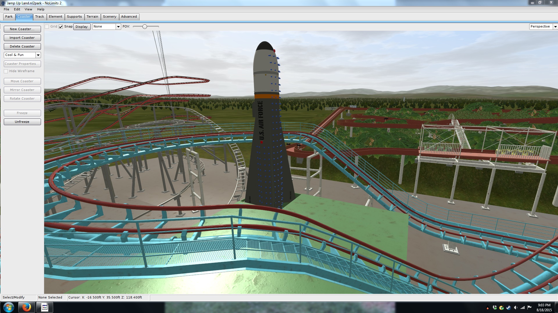Disable the Snap checkbox
This screenshot has width=558, height=313.
[61, 27]
